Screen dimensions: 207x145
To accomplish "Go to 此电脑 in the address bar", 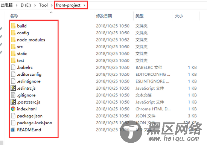I will point(7,5).
